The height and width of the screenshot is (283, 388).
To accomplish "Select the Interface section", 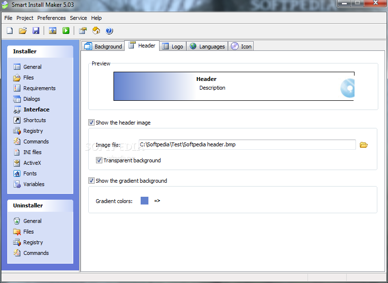I will click(32, 110).
